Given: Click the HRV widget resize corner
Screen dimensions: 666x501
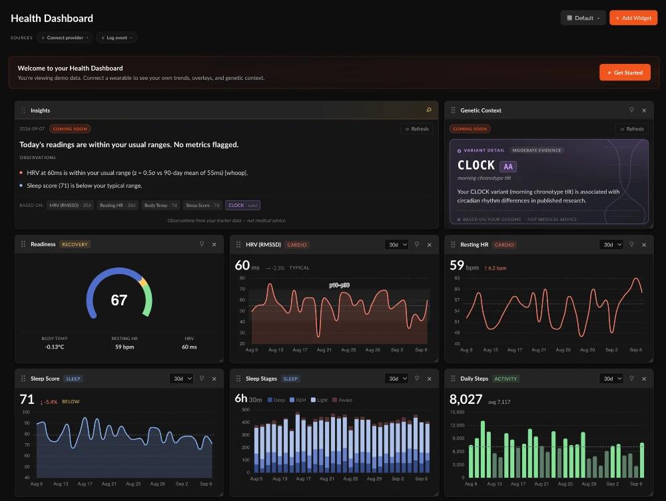Looking at the screenshot, I should pos(436,361).
